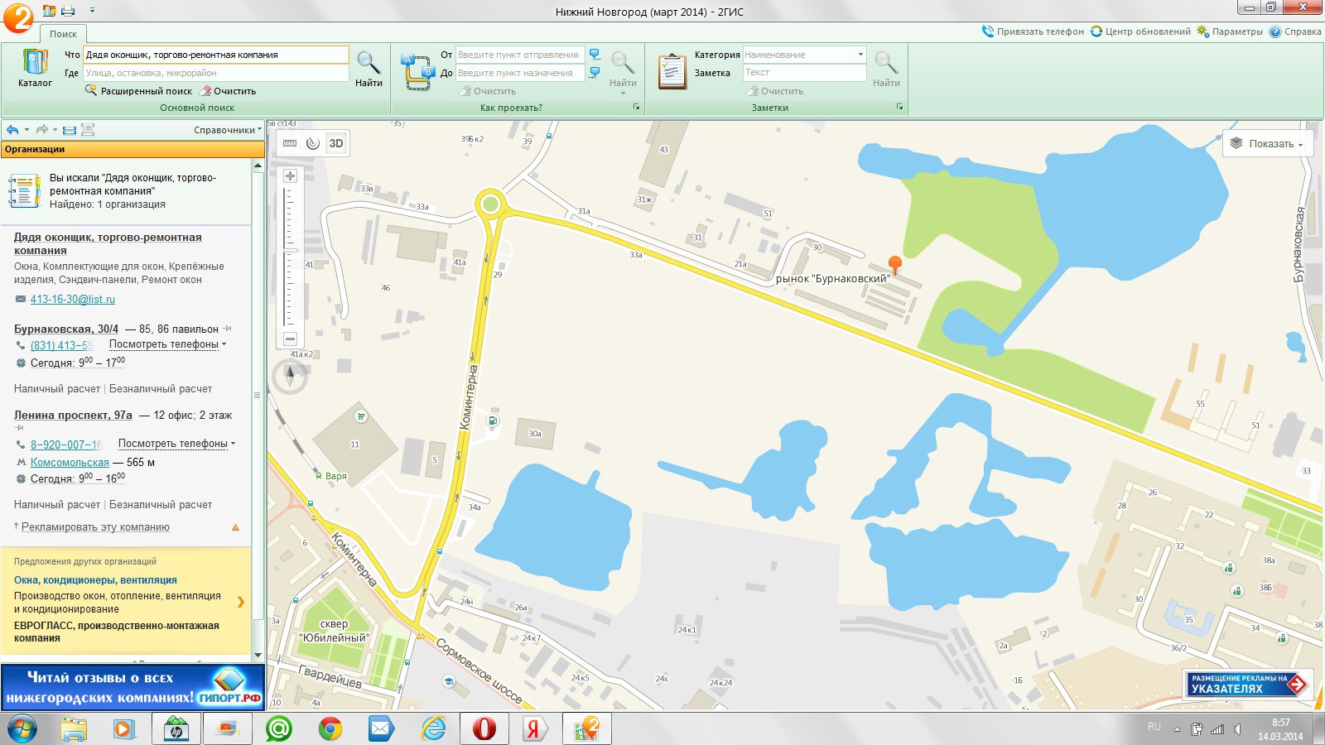Viewport: 1325px width, 745px height.
Task: Open Расширенный поиск advanced search
Action: 138,91
